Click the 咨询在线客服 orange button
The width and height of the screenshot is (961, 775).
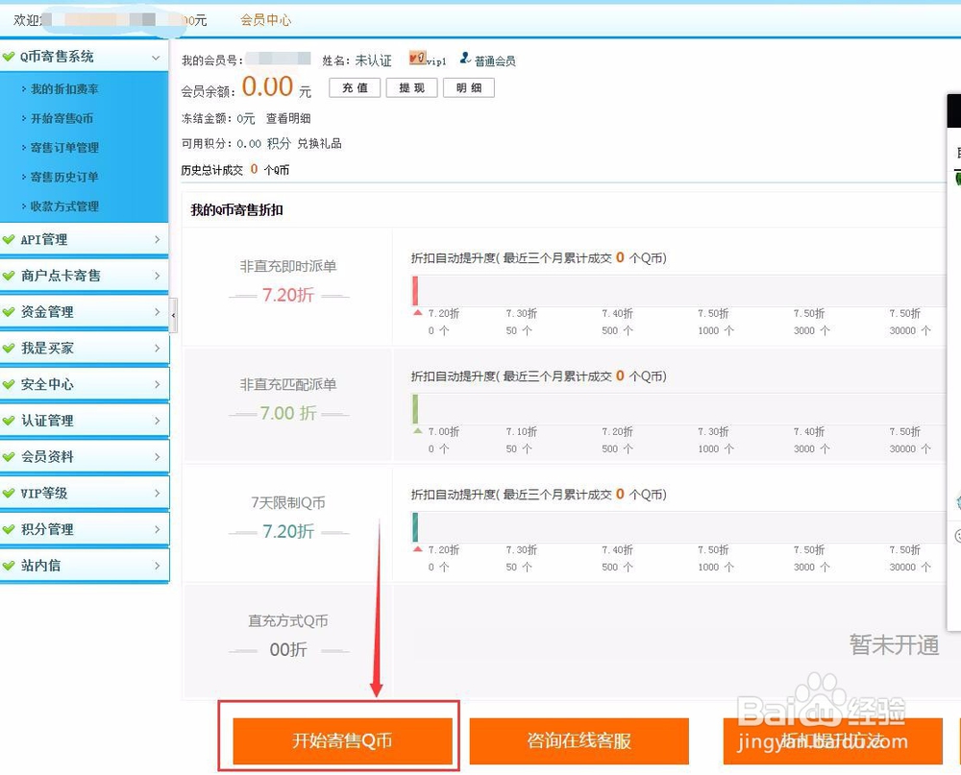[x=579, y=740]
